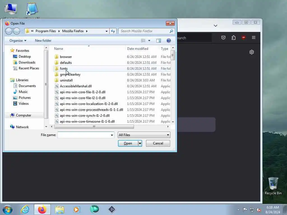This screenshot has height=215, width=287.
Task: Open Windows Media Player from the taskbar
Action: click(x=77, y=209)
